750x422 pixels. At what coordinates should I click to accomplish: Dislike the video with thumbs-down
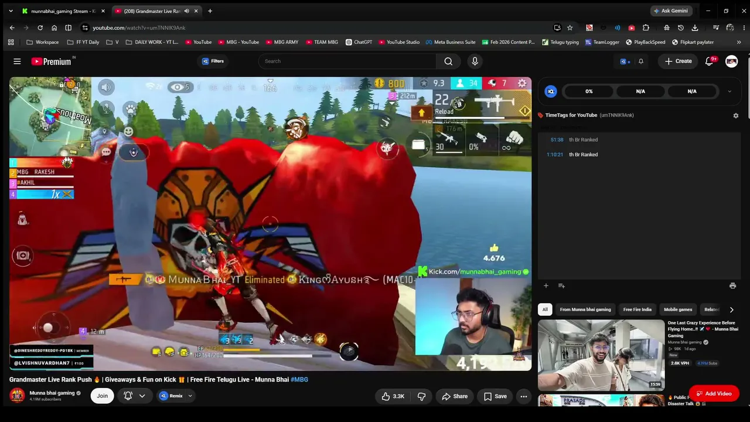[x=421, y=396]
